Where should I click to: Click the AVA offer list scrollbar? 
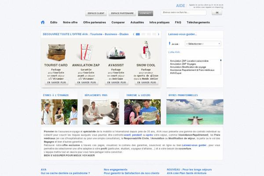[221, 67]
